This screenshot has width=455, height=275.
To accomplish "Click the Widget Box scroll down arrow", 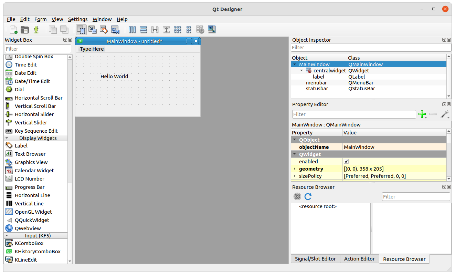I will 70,261.
